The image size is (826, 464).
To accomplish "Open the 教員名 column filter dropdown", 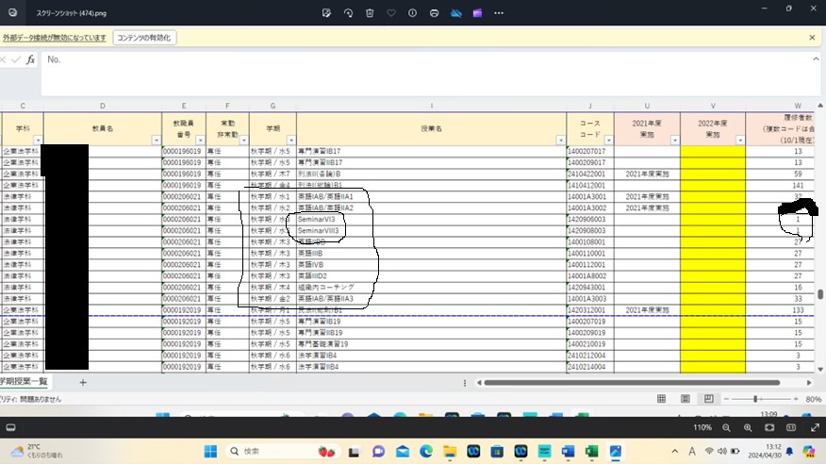I will pyautogui.click(x=156, y=141).
